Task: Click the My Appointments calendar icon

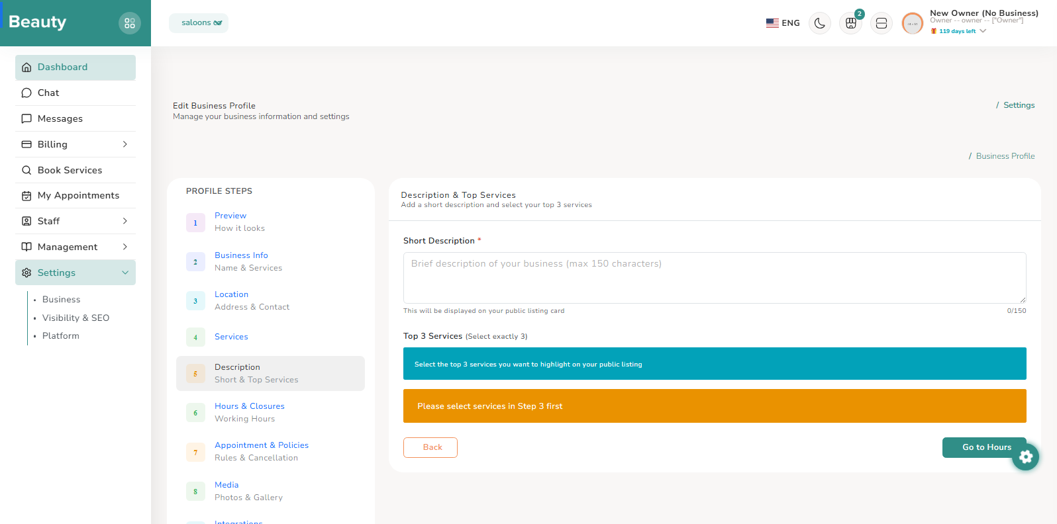Action: (x=26, y=196)
